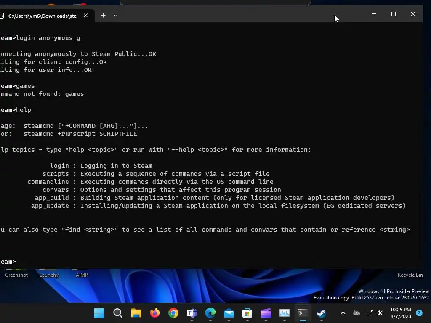Click 'Waiting for user info...OK' line
Screen dimensions: 431x323
(x=46, y=70)
